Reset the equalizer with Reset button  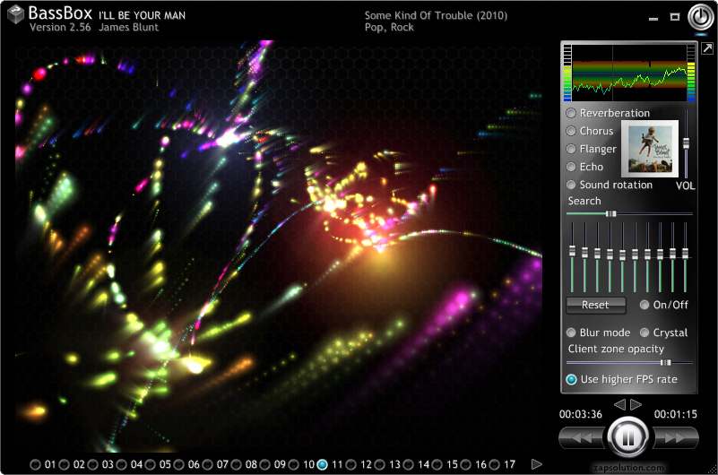596,305
